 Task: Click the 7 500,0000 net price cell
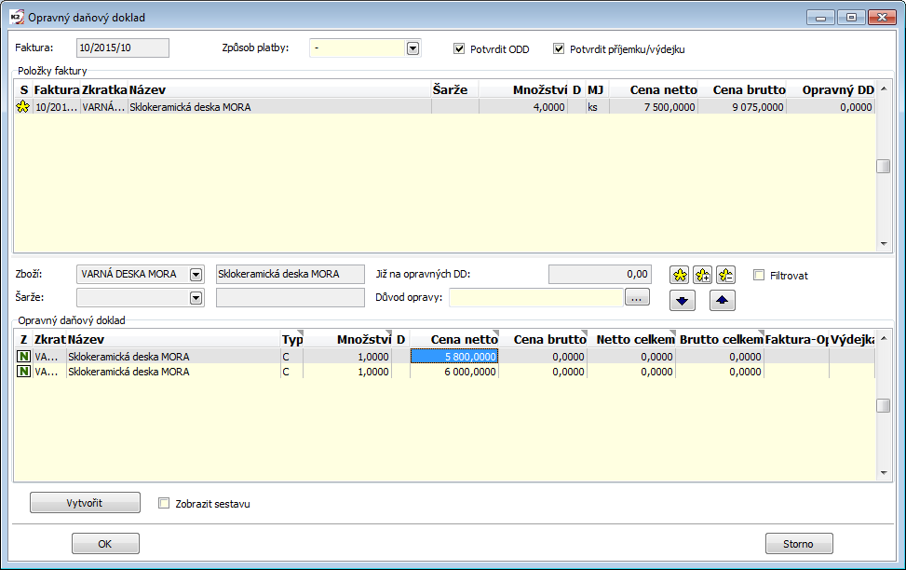[654, 107]
